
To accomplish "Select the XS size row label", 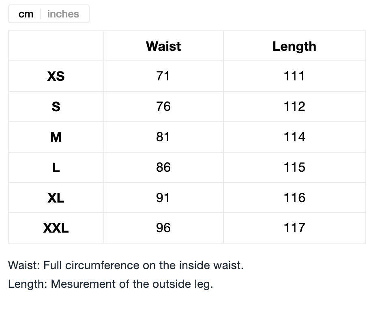I will click(x=56, y=76).
